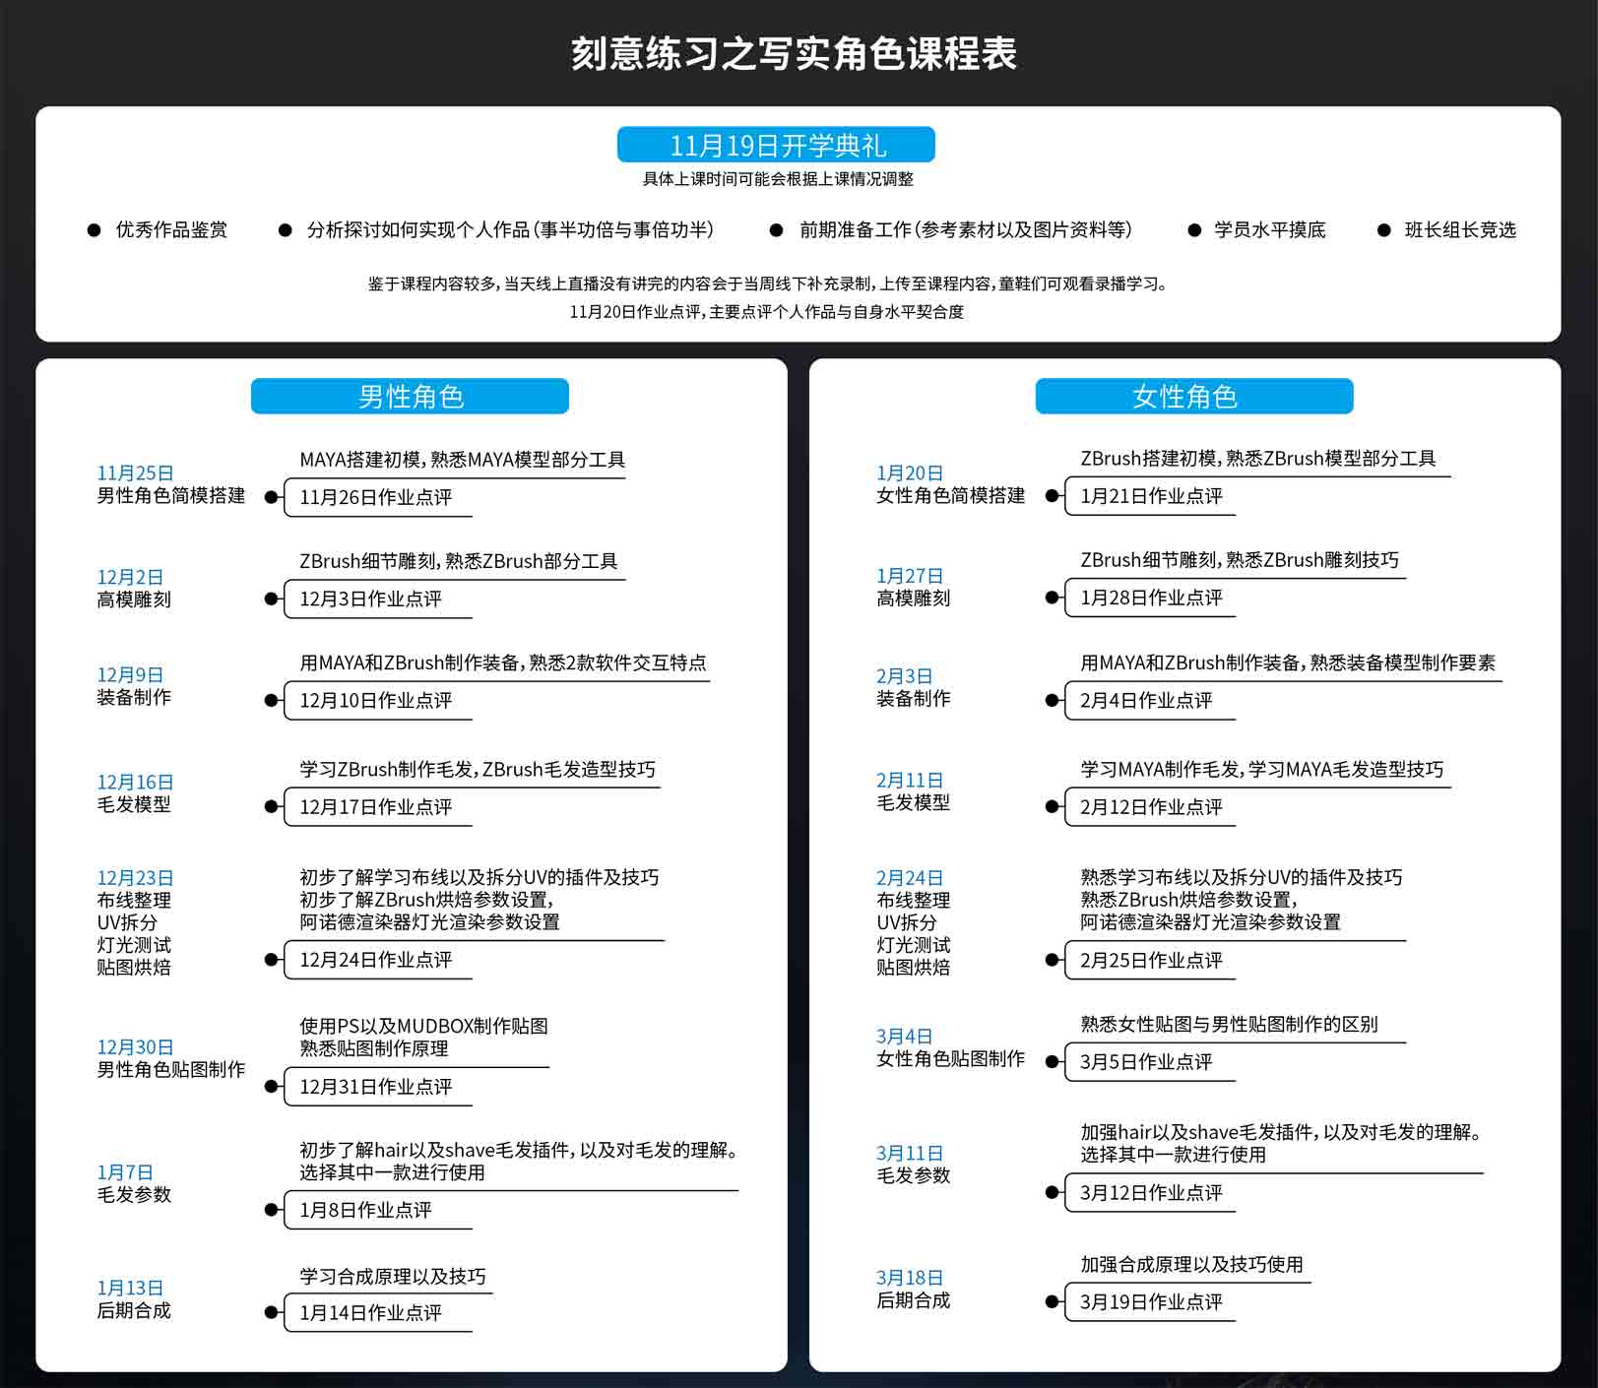Click the label 男性角色贴图制作

click(170, 1069)
